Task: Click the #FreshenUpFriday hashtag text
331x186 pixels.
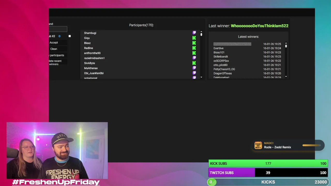Action: tap(56, 182)
